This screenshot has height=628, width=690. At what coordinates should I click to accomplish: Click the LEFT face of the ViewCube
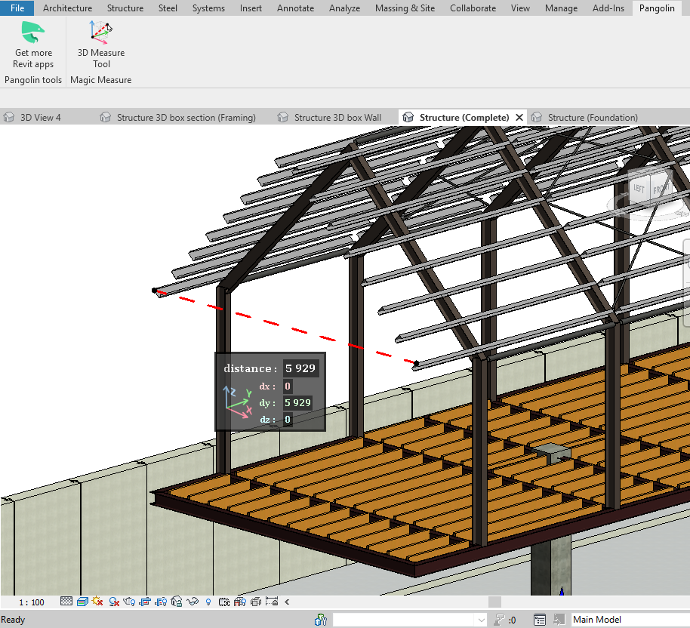(639, 189)
